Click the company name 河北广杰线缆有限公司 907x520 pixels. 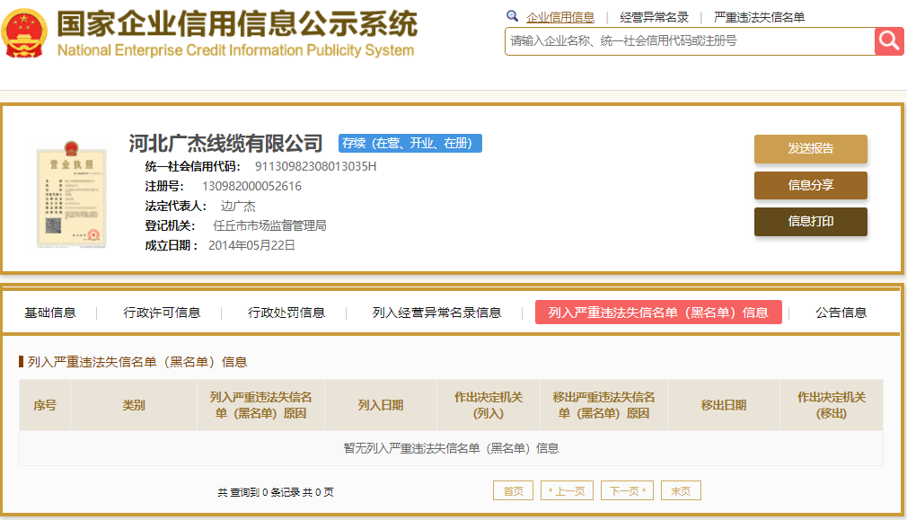pos(225,143)
